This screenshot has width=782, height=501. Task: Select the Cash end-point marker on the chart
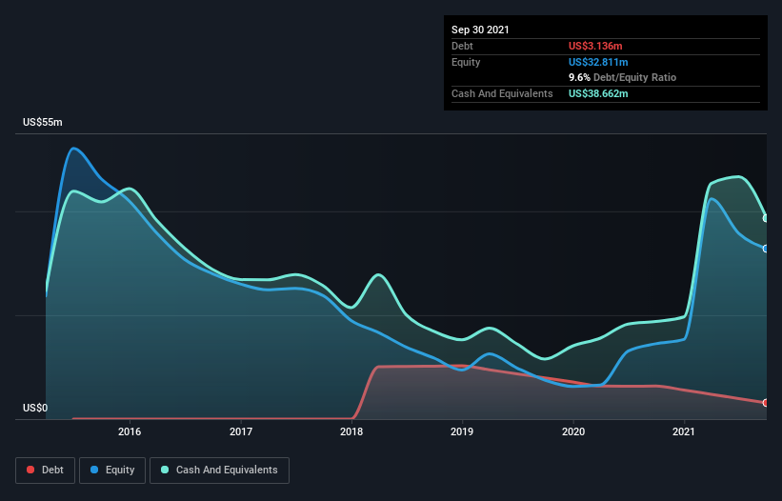(x=766, y=218)
